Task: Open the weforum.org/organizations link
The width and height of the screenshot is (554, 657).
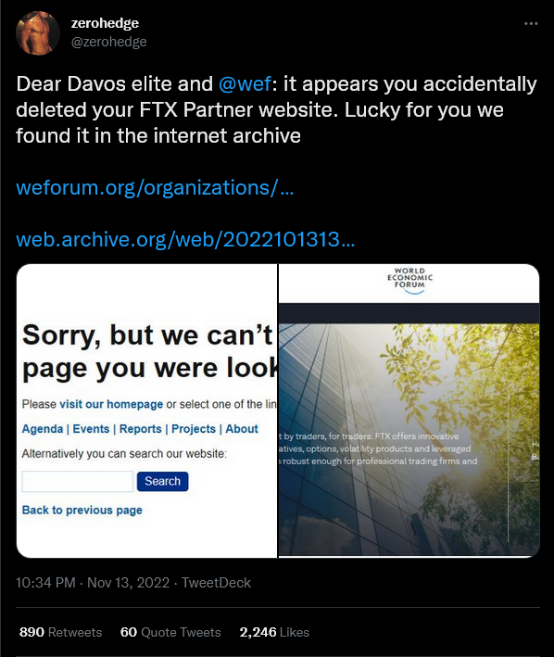Action: point(155,187)
